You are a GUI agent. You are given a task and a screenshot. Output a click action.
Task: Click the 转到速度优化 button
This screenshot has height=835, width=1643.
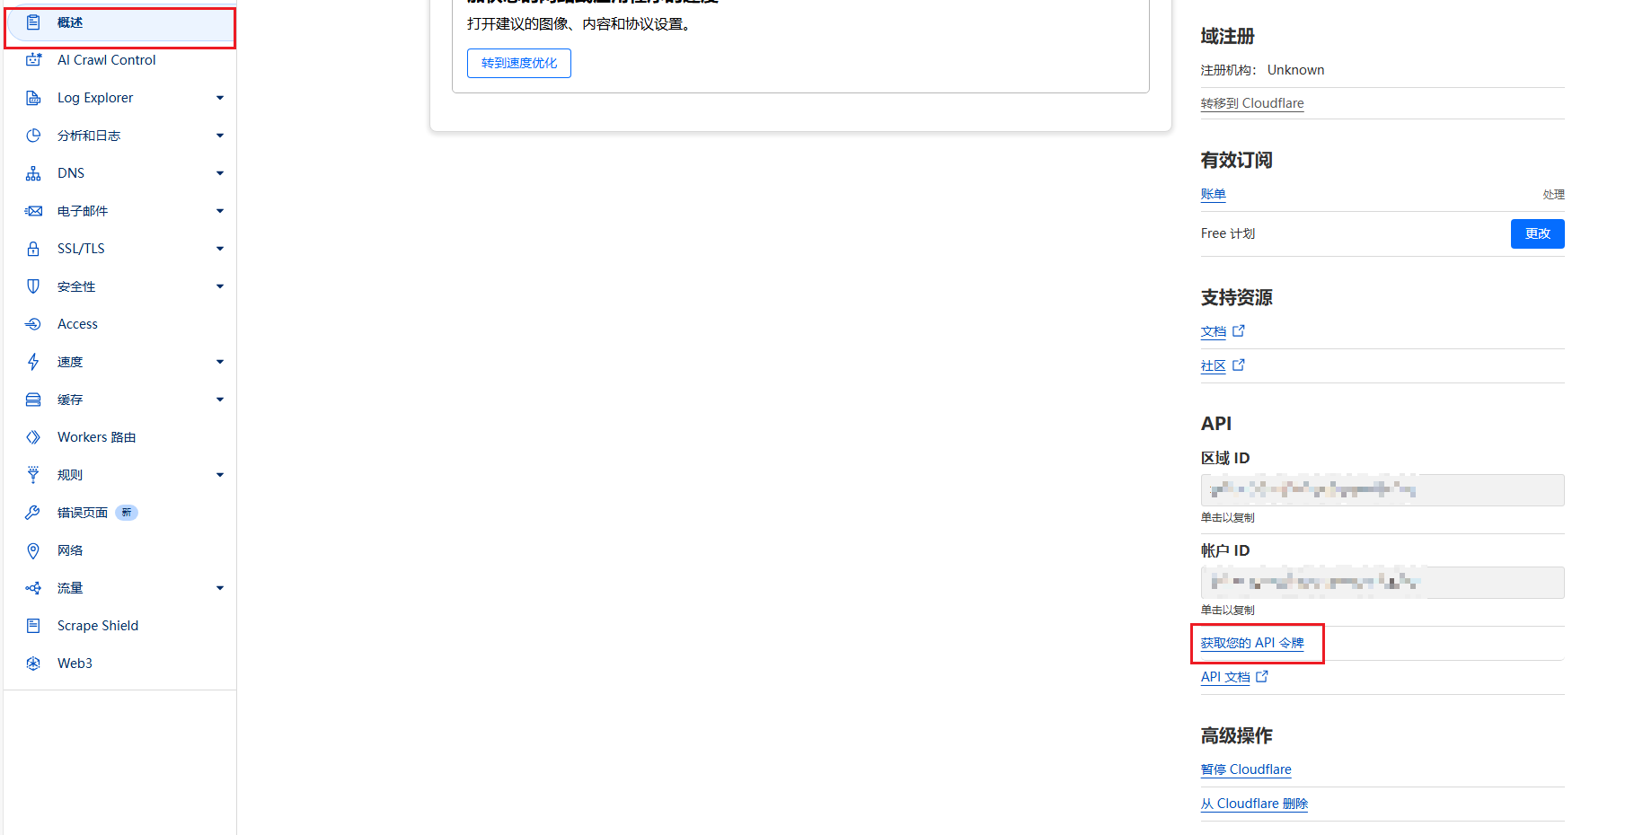[518, 63]
